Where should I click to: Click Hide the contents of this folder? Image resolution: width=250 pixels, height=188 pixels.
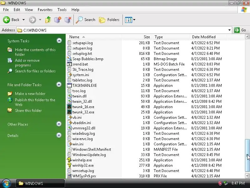(x=35, y=52)
